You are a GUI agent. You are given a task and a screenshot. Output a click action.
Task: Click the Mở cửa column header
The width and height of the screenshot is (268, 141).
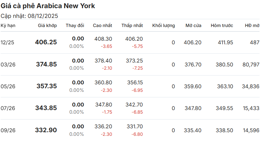click(193, 25)
